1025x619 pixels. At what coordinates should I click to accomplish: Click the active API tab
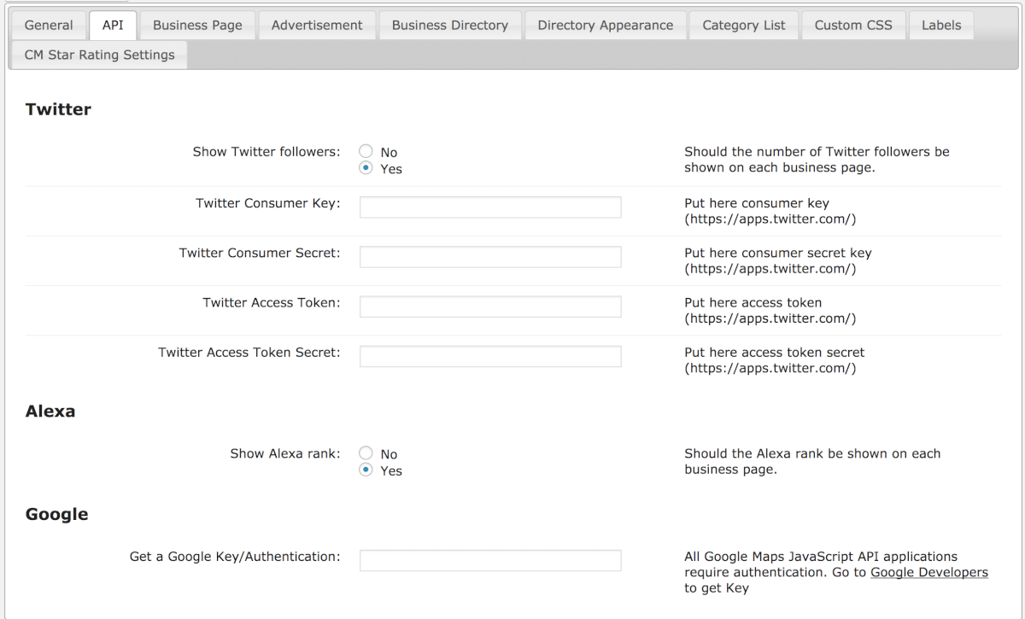[113, 26]
